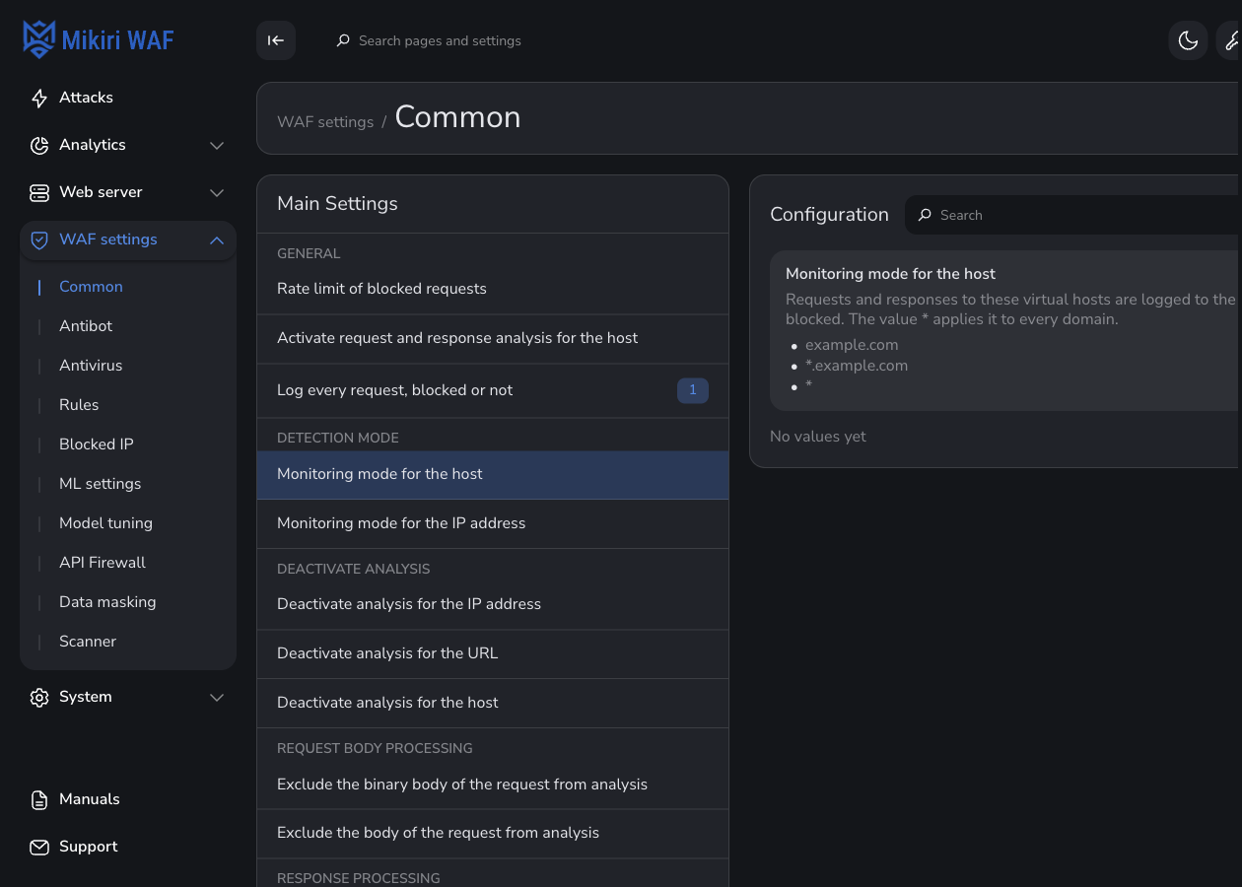Screen dimensions: 1242x887
Task: Select Activate request and response analysis for the host
Action: click(x=493, y=338)
